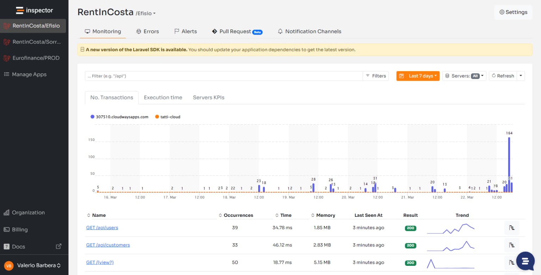This screenshot has width=541, height=275.
Task: Open the Monitoring tab label
Action: [x=107, y=31]
